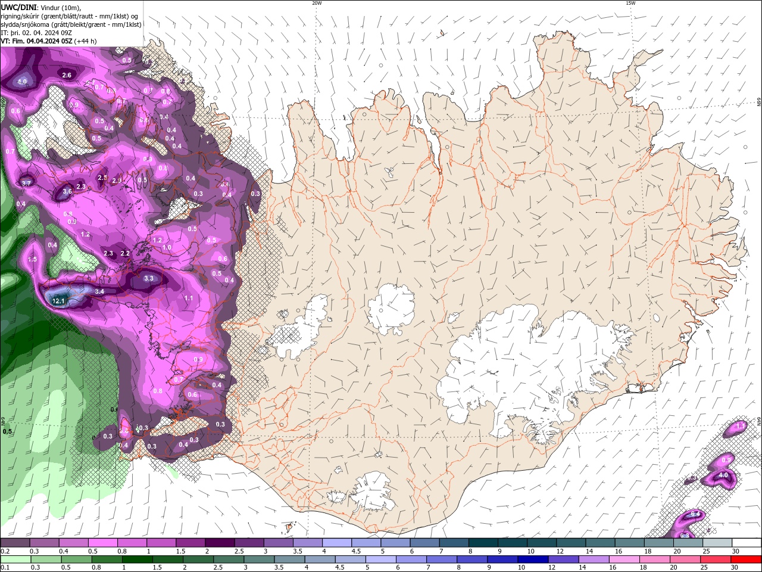The image size is (762, 572).
Task: Click the top-row legend swatch between 0.2 and 0.3
Action: coord(15,543)
